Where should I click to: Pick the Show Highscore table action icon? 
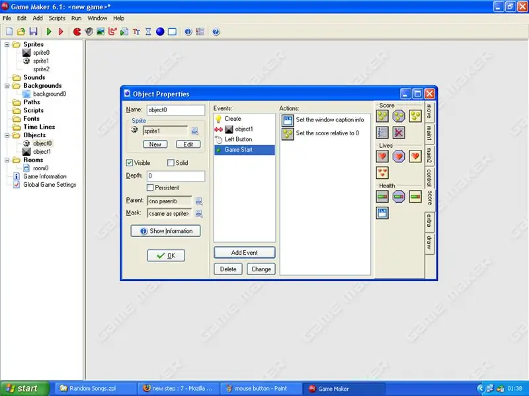click(382, 133)
